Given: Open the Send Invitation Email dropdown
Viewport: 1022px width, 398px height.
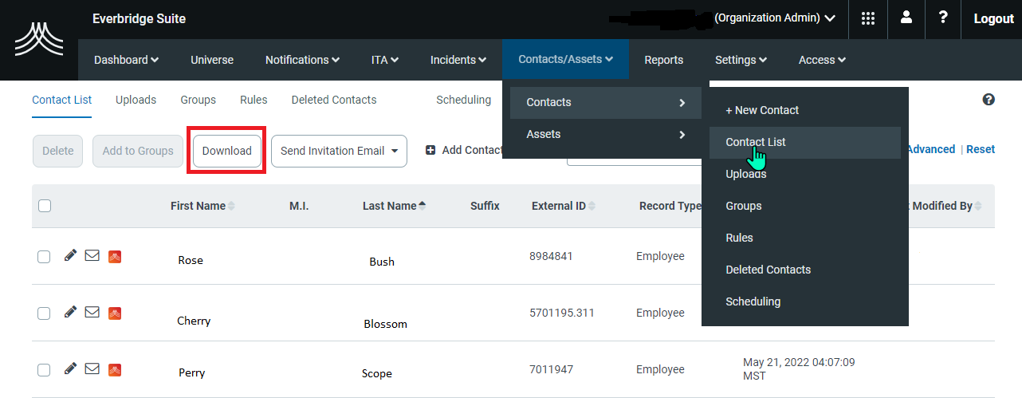Looking at the screenshot, I should tap(339, 151).
